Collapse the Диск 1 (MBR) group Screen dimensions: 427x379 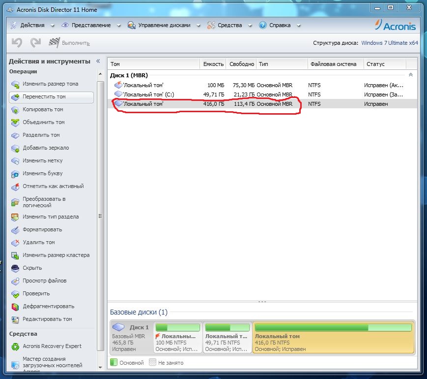(x=411, y=75)
